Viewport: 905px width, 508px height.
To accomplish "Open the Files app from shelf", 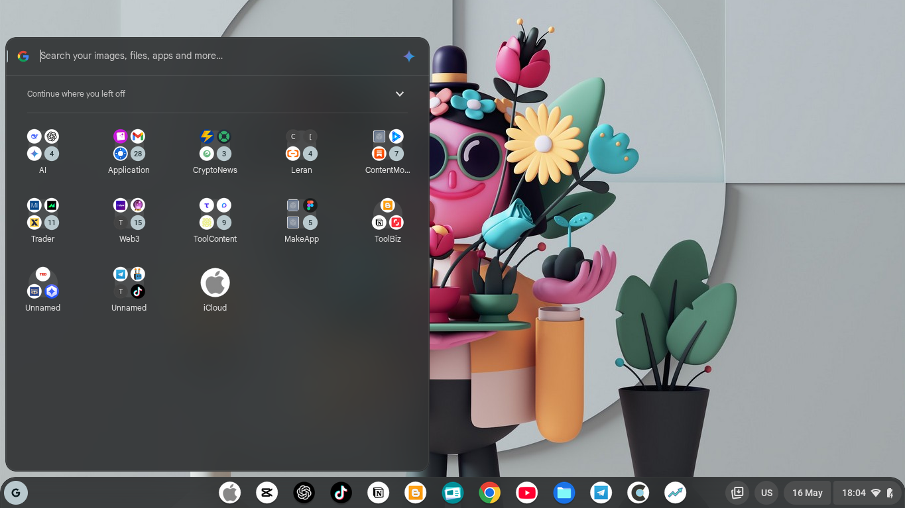I will [x=564, y=493].
